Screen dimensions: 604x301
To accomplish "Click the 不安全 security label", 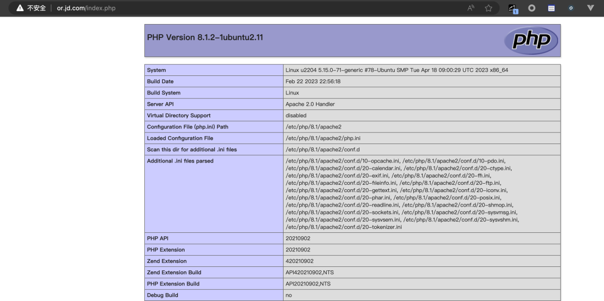I will 36,8.
